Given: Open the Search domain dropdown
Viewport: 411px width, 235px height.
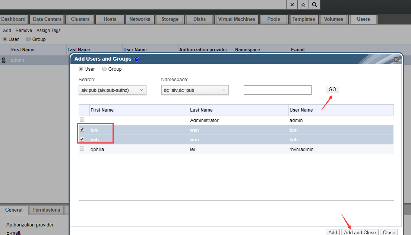Looking at the screenshot, I should point(113,90).
